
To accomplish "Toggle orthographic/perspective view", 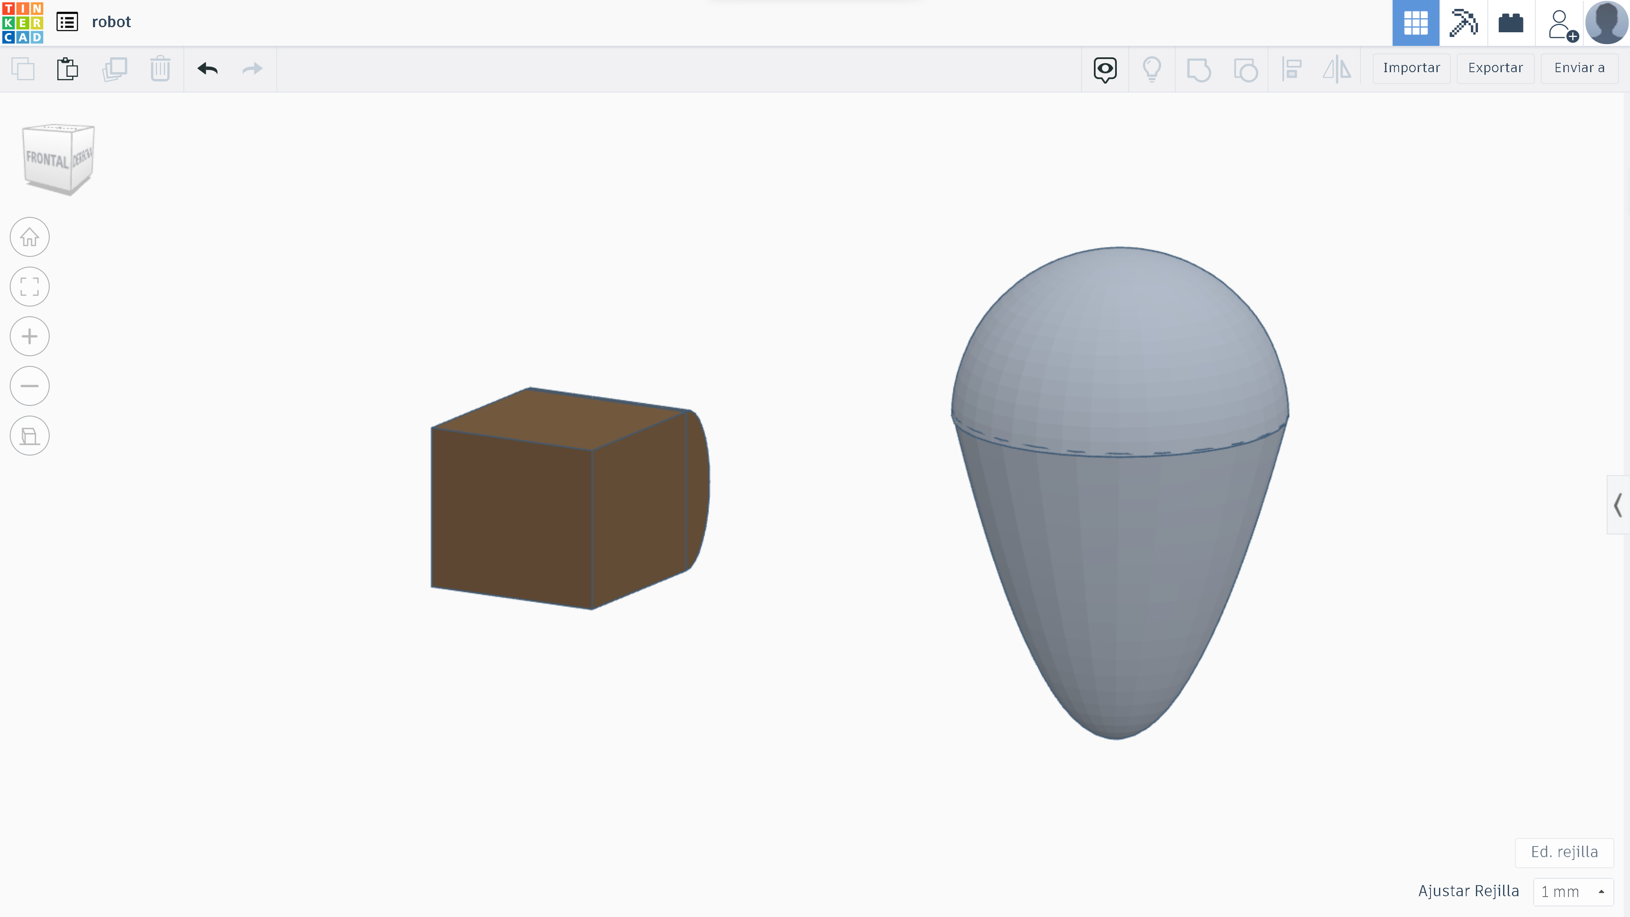I will [x=30, y=436].
